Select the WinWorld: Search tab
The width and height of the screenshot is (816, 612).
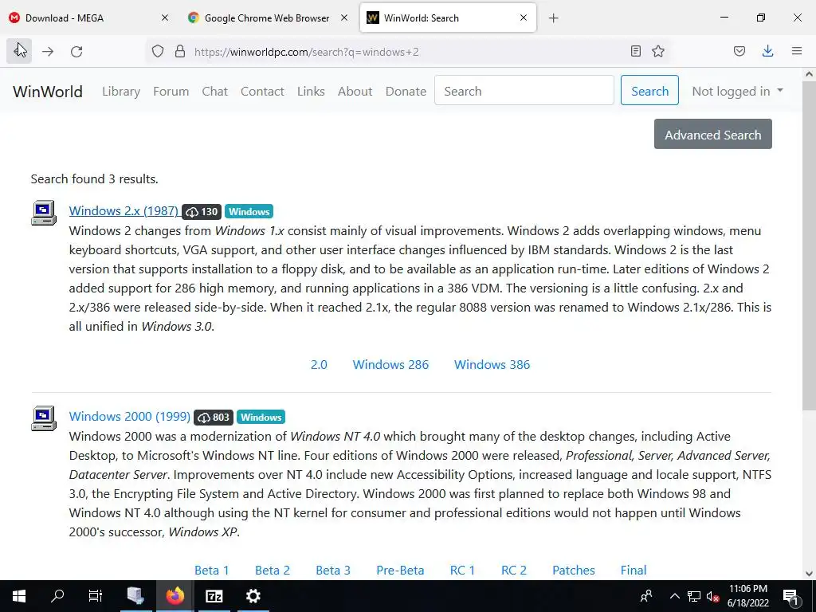[x=448, y=18]
